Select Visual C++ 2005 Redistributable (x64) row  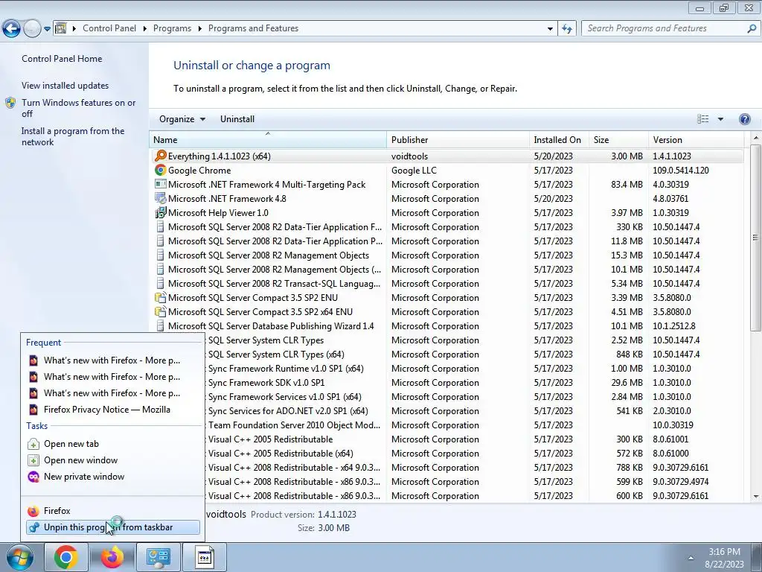click(474, 454)
